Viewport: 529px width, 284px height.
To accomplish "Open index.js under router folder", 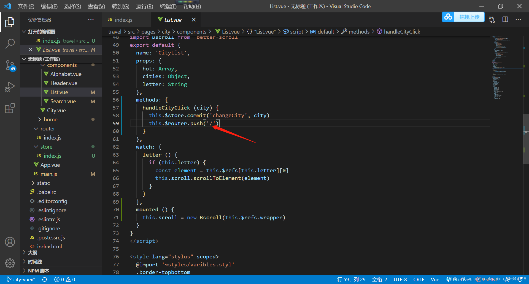I will coord(61,138).
